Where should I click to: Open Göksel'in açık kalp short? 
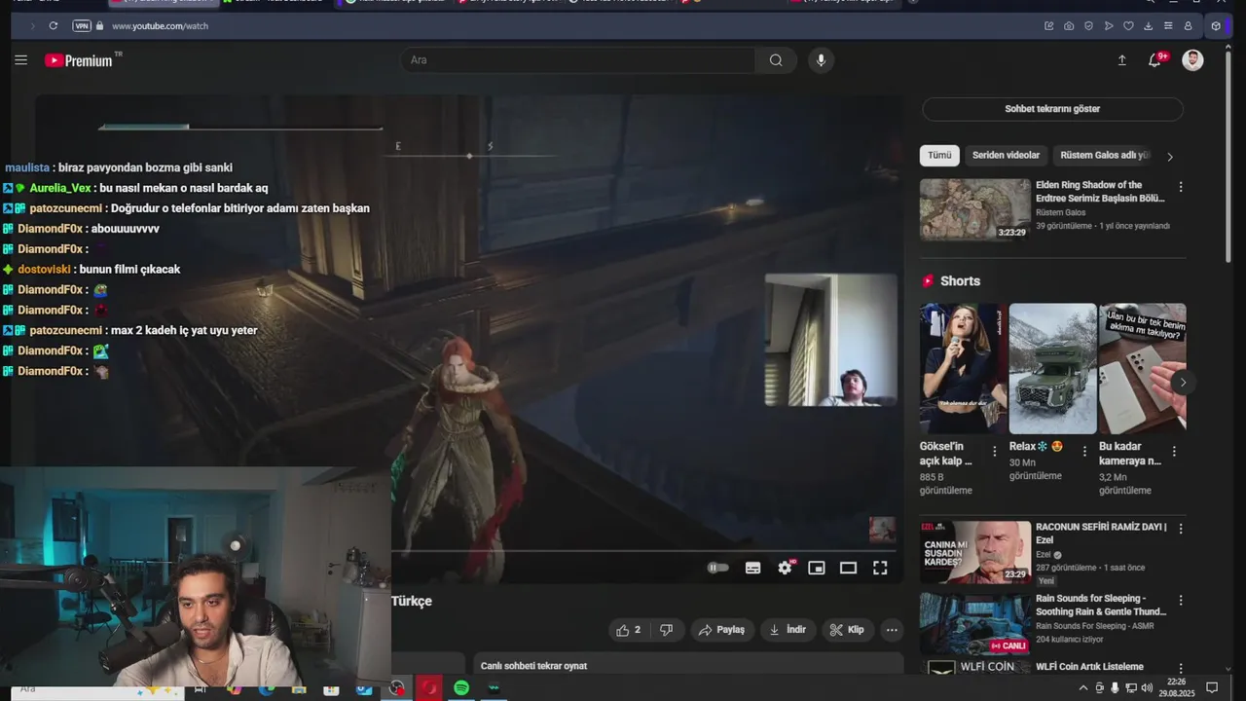click(x=964, y=368)
